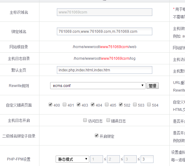Click the PHP-FPM field containing value 3
Image resolution: width=185 pixels, height=166 pixels.
pyautogui.click(x=147, y=159)
